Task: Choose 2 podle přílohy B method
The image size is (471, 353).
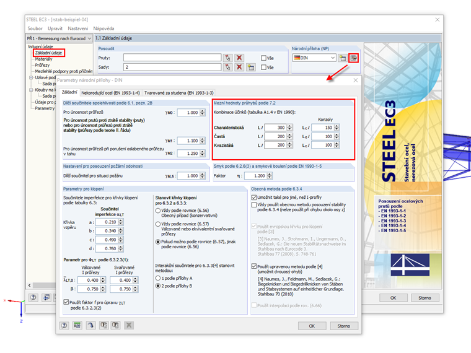Action: (157, 286)
